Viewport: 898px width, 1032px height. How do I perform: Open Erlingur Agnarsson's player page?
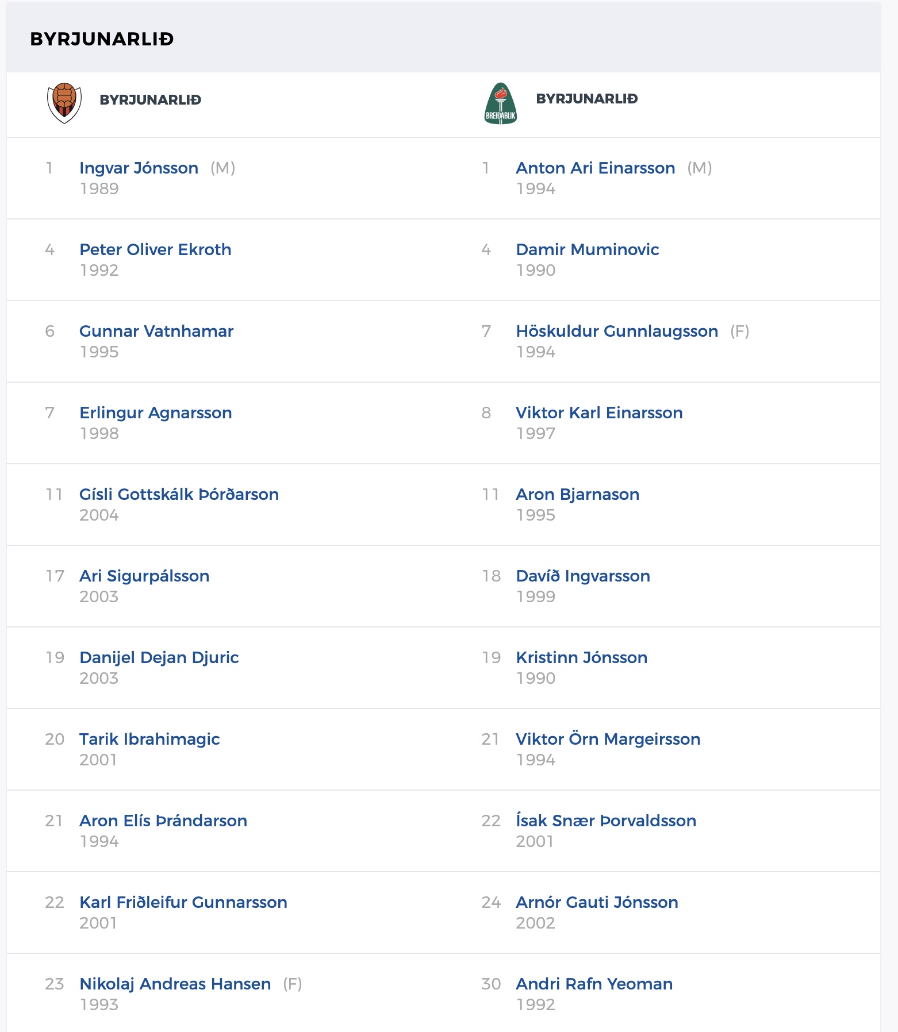pos(156,413)
